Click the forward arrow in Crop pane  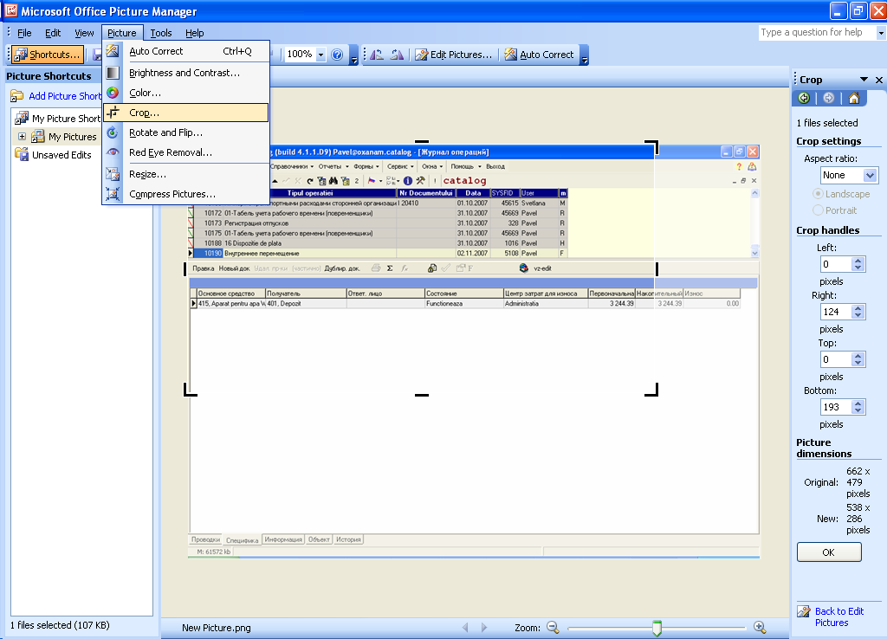pos(829,98)
